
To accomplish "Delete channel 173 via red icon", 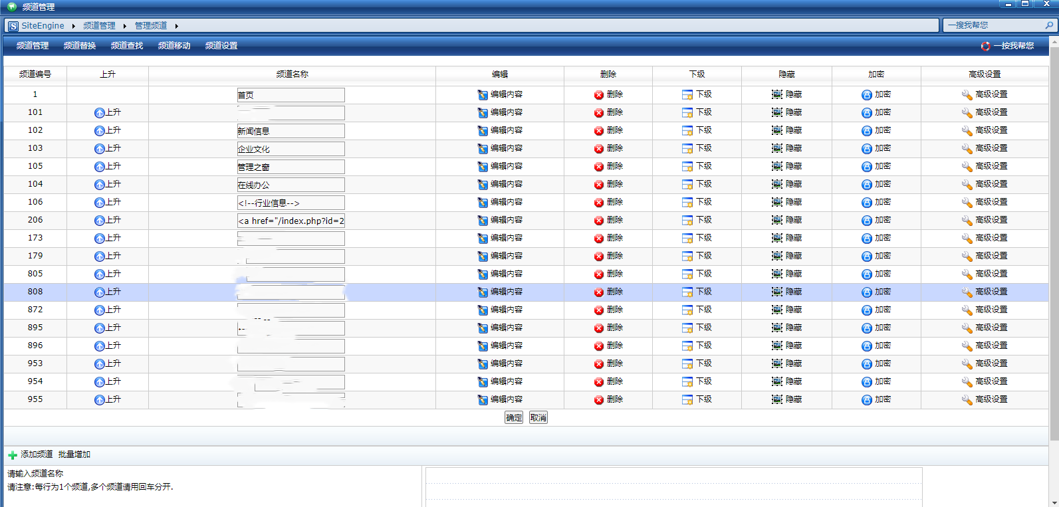I will [x=599, y=239].
